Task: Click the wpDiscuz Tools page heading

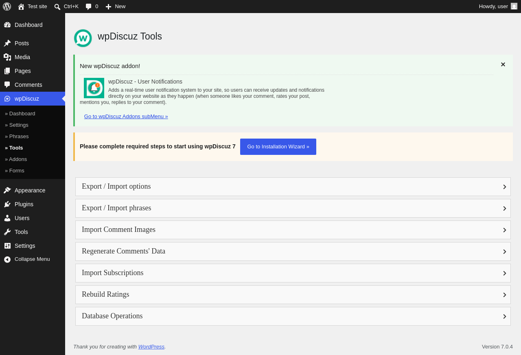Action: [130, 36]
